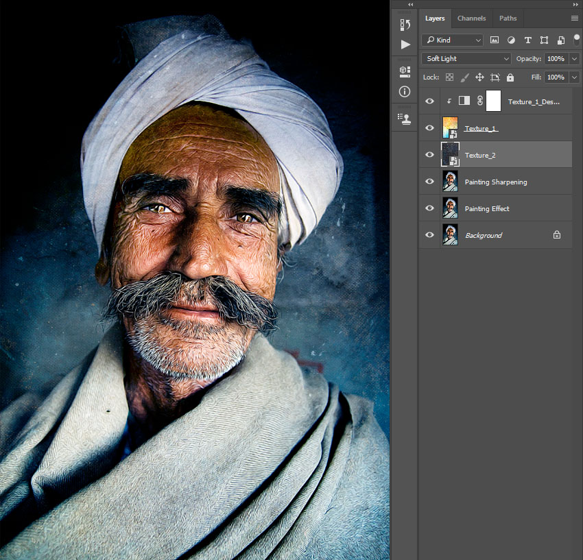This screenshot has width=583, height=560.
Task: Switch to the Paths tab
Action: click(508, 19)
